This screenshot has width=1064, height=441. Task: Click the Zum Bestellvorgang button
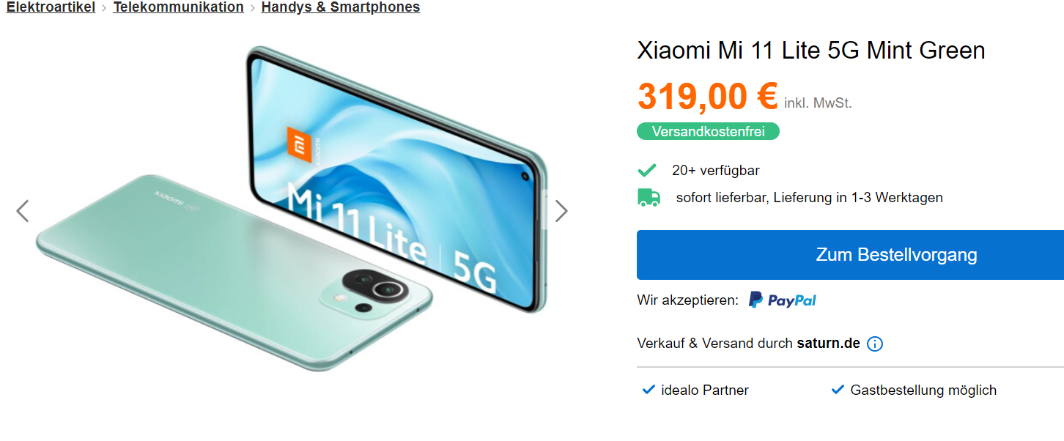click(x=850, y=255)
